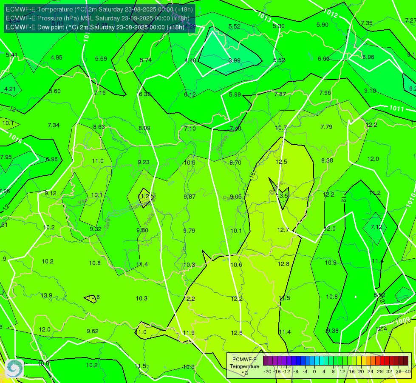Click the 1012 isobar label
This screenshot has width=416, height=383.
coord(331,13)
